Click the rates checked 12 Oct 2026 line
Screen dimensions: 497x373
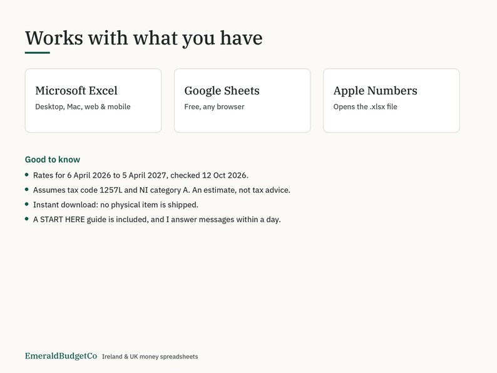pyautogui.click(x=141, y=175)
